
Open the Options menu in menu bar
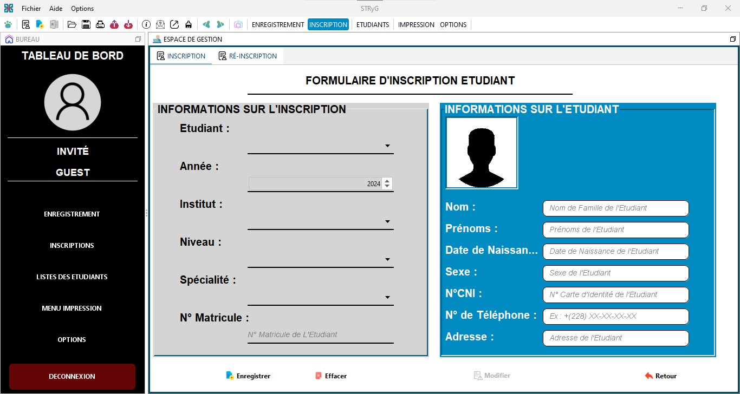tap(82, 9)
